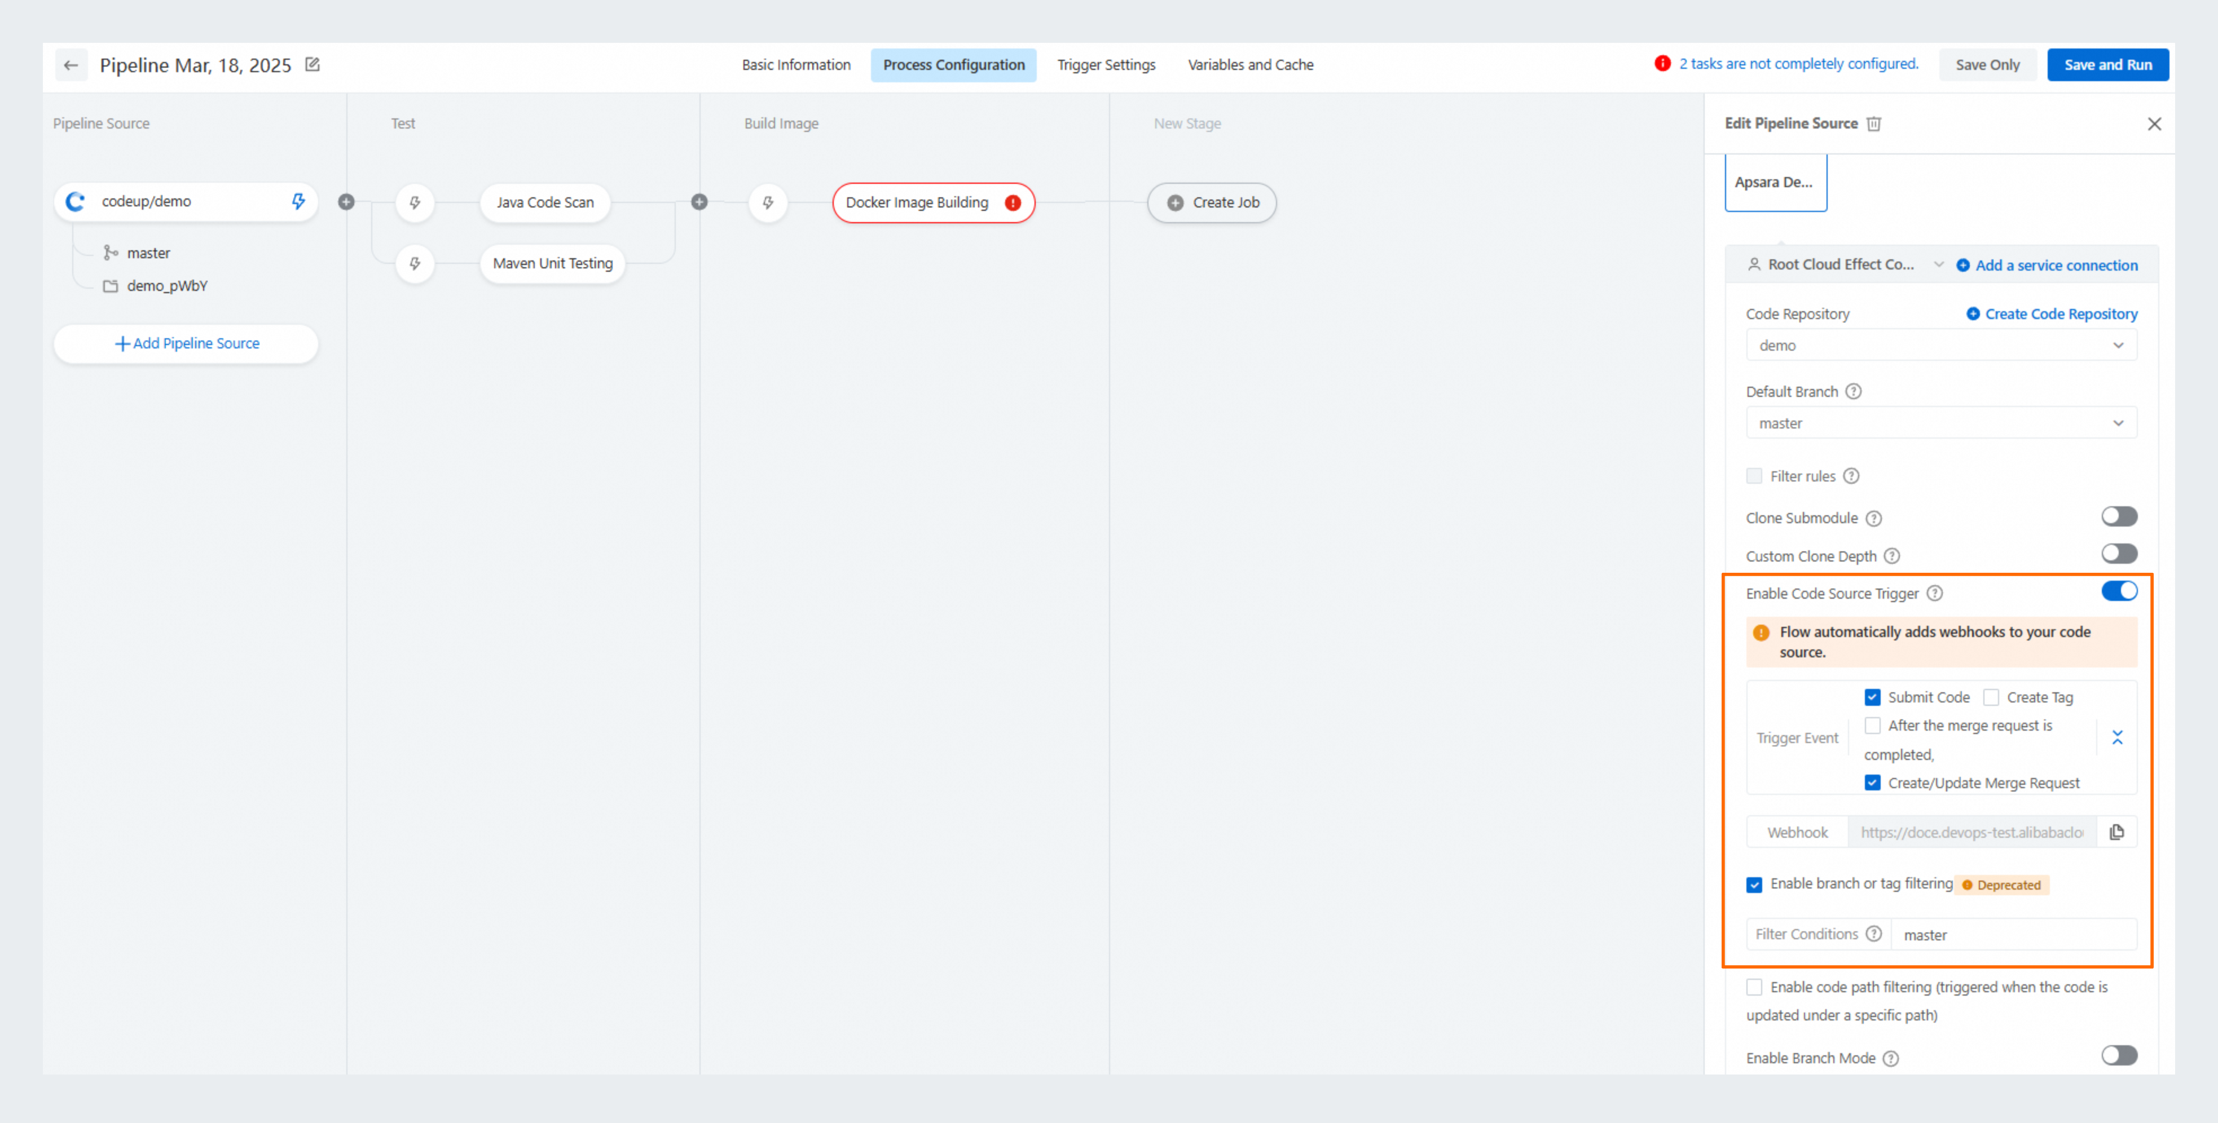Open the Default Branch master dropdown

coord(1940,422)
